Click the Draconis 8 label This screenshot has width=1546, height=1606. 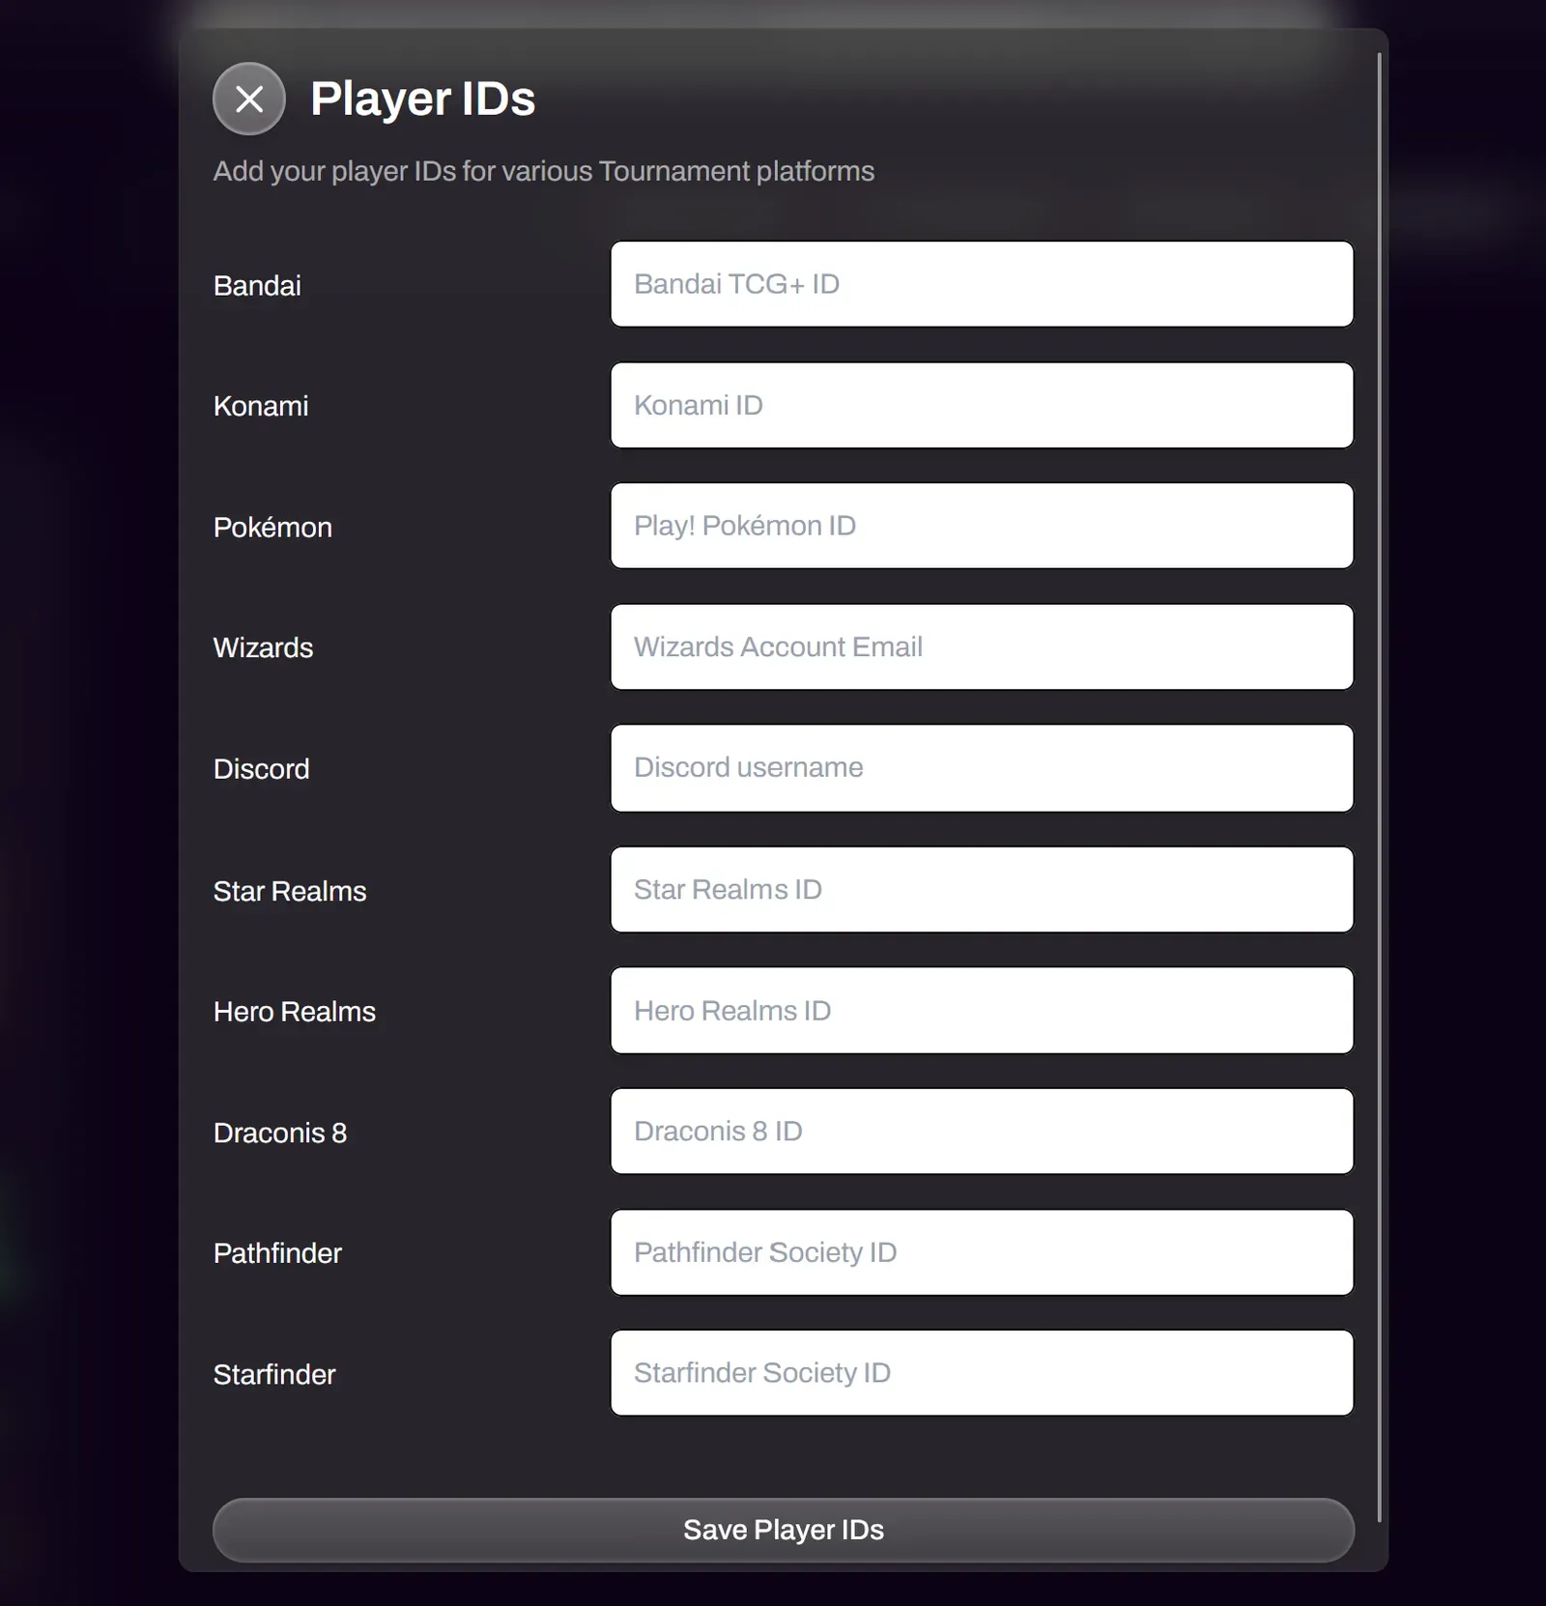[280, 1133]
